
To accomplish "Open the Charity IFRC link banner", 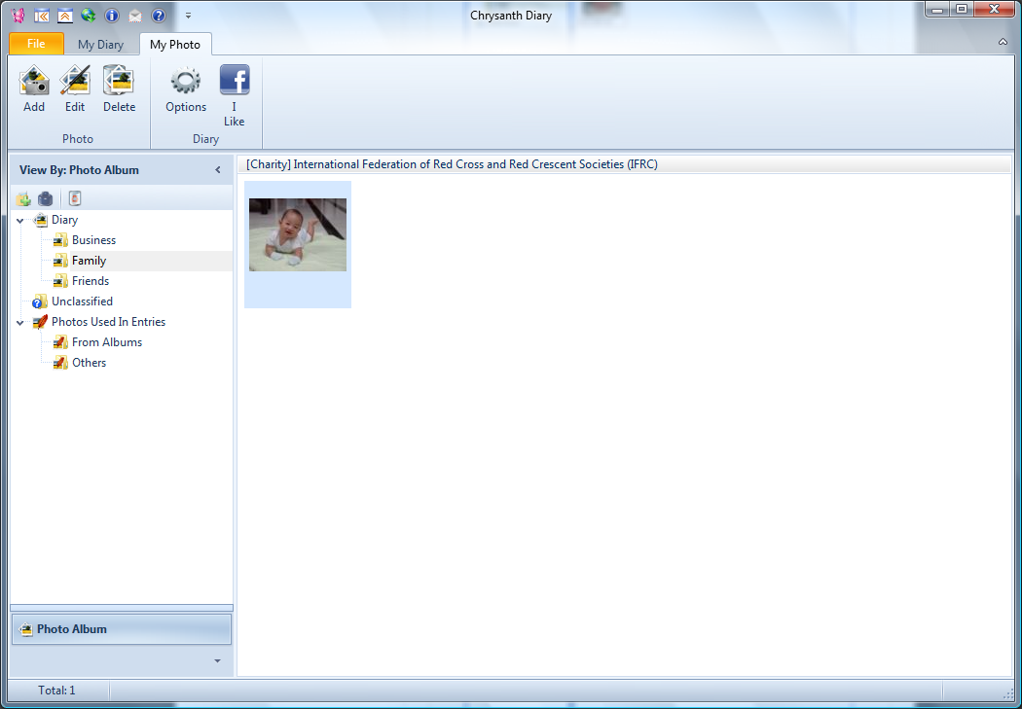I will coord(452,164).
